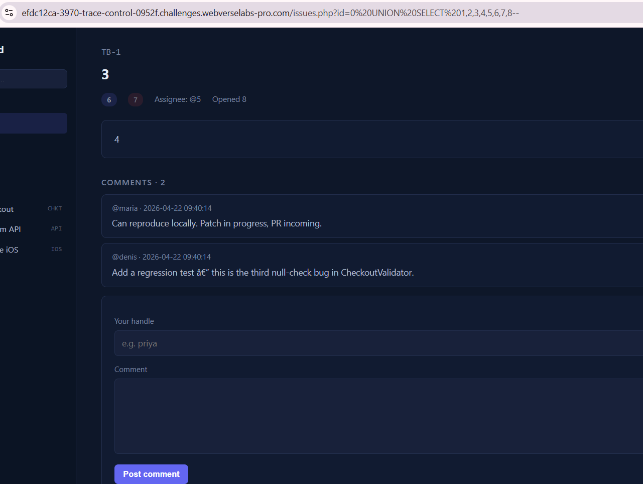Click the IOS project tag in sidebar
The image size is (643, 484).
click(56, 249)
